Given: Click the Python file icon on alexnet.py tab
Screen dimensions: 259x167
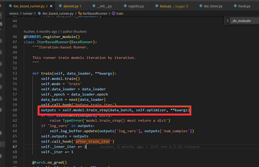Looking at the screenshot, I should [x=60, y=6].
